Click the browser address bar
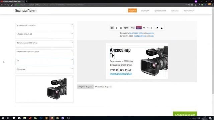Viewport: 214px width, 120px height. 100,5
